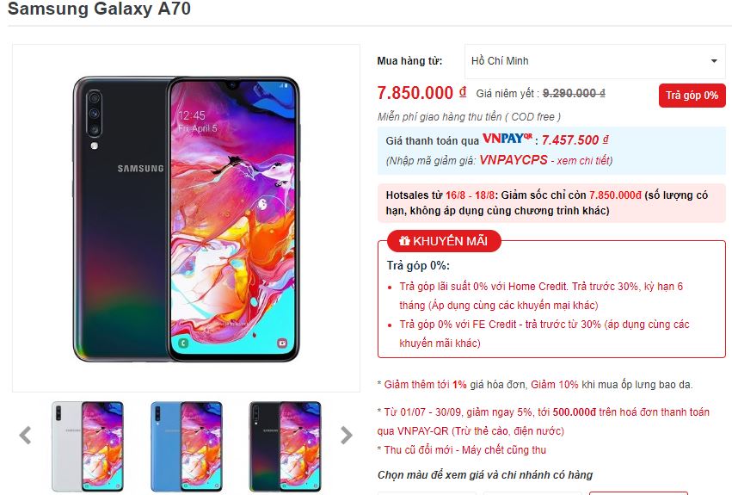Open the FE Credit installment offer
This screenshot has width=732, height=495.
pos(544,334)
